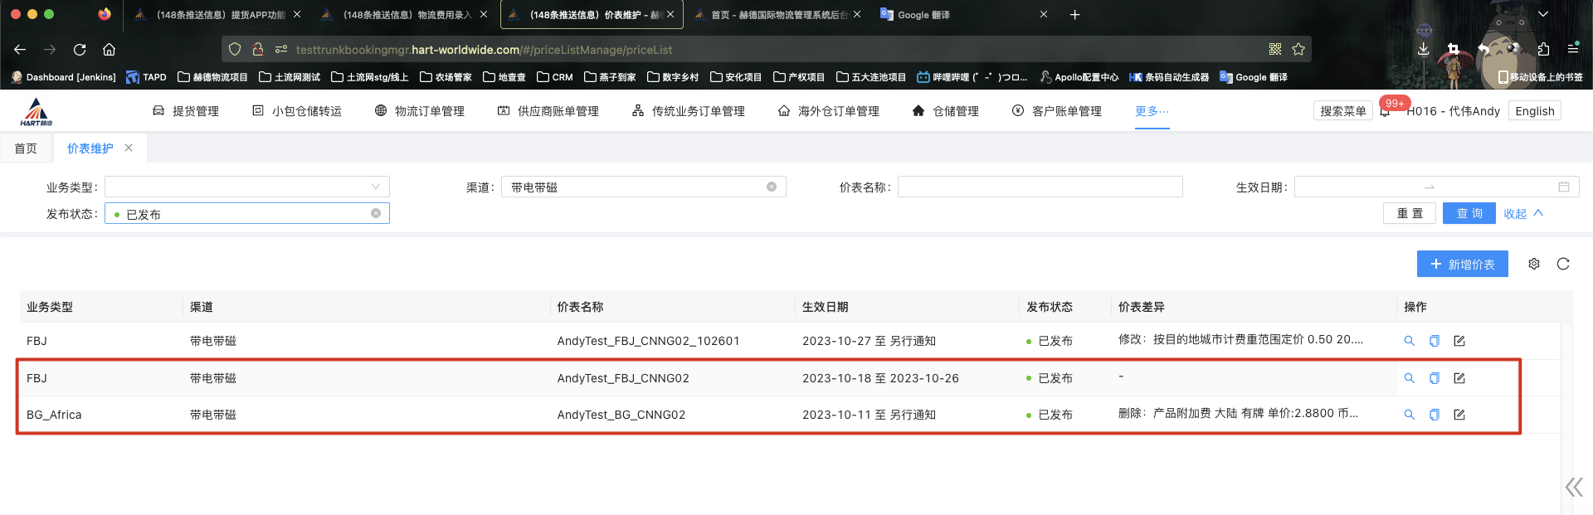Close the 价表维护 tab
Screen dimensions: 1593x515
point(129,148)
